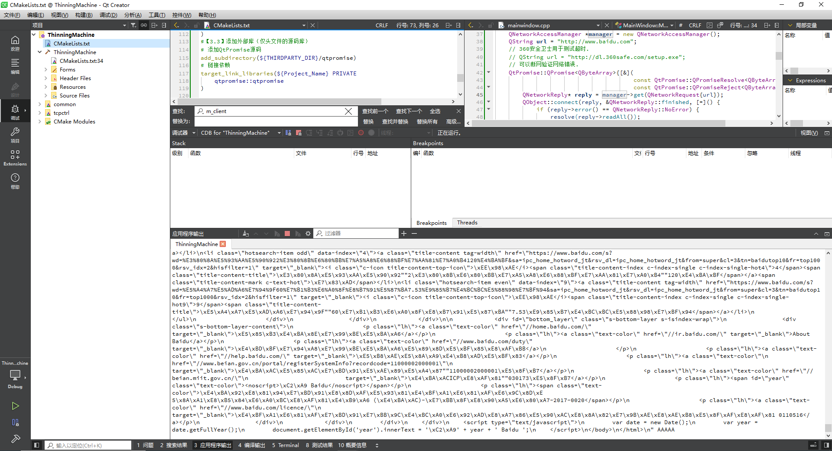Open the CDB for ThinningMachine engine dropdown
The image size is (832, 451).
(240, 133)
